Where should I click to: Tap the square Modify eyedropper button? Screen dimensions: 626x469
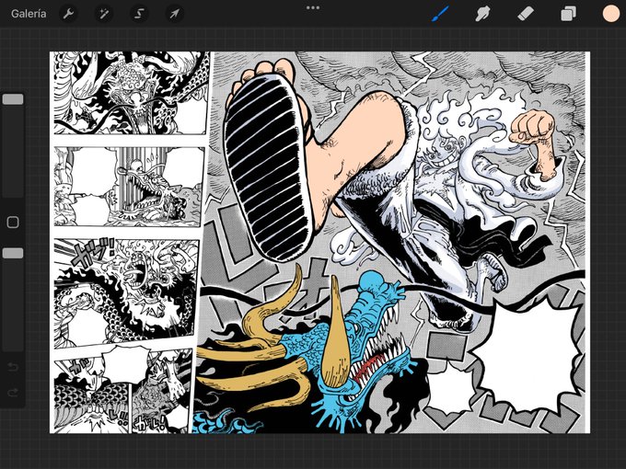coord(13,223)
